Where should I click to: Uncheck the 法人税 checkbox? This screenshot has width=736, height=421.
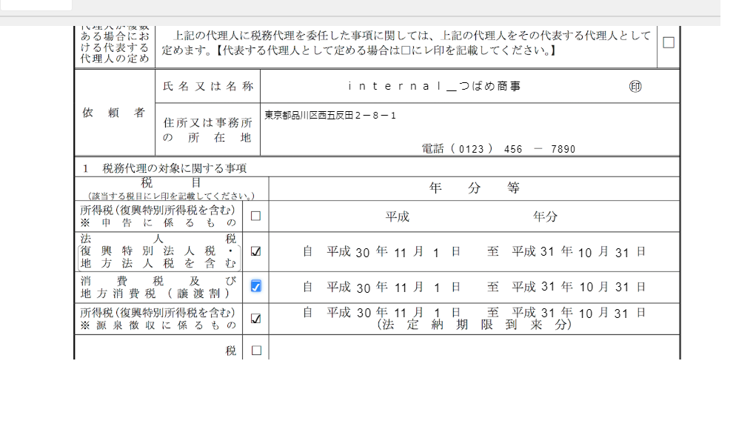(x=255, y=251)
